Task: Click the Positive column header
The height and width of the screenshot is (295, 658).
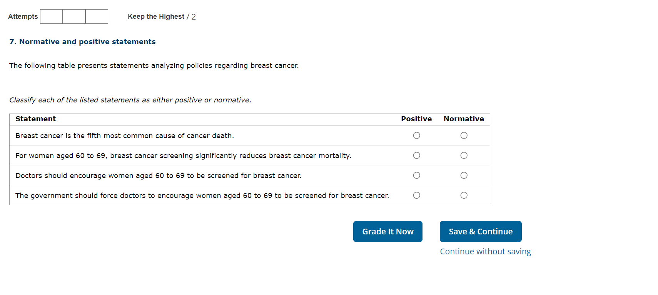Action: 416,119
